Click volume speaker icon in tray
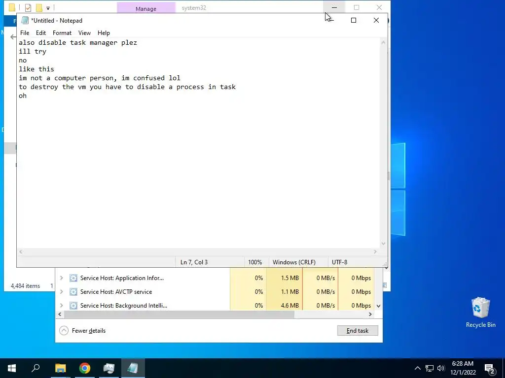The image size is (505, 378). coord(441,368)
